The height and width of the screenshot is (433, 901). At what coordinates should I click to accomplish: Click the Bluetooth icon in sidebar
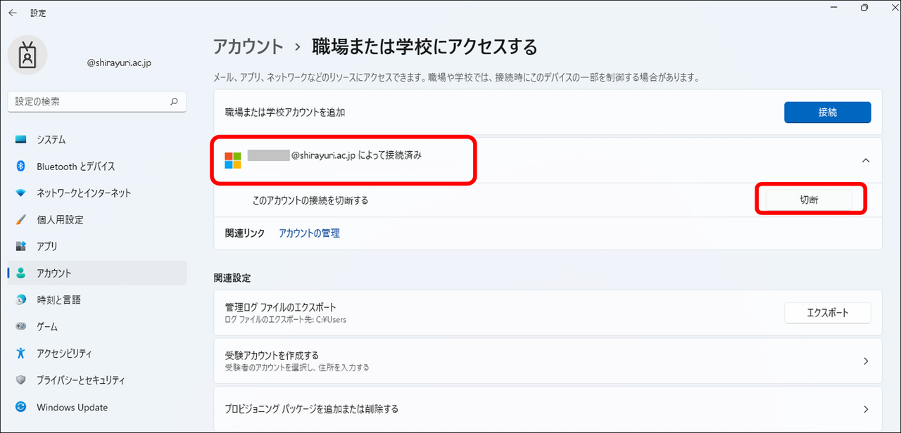[x=21, y=167]
